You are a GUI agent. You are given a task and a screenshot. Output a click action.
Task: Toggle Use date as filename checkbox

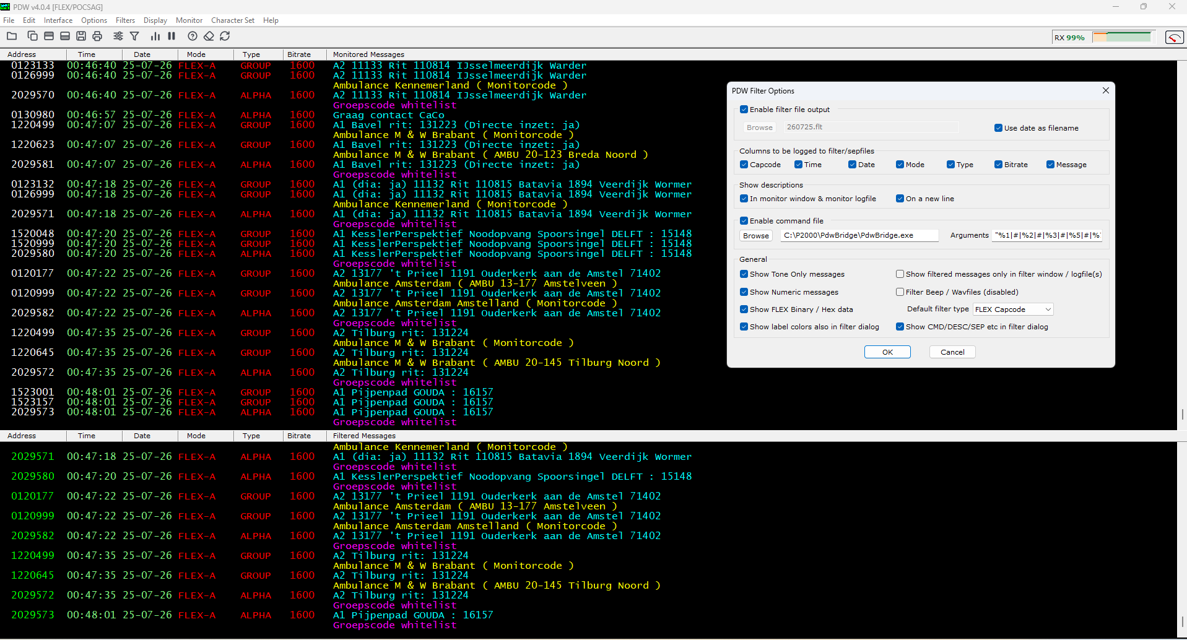pyautogui.click(x=998, y=128)
